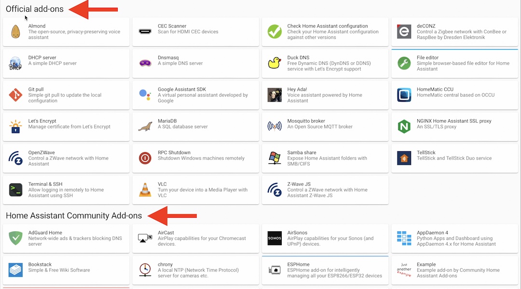Click the File editor wrench icon

click(x=404, y=63)
